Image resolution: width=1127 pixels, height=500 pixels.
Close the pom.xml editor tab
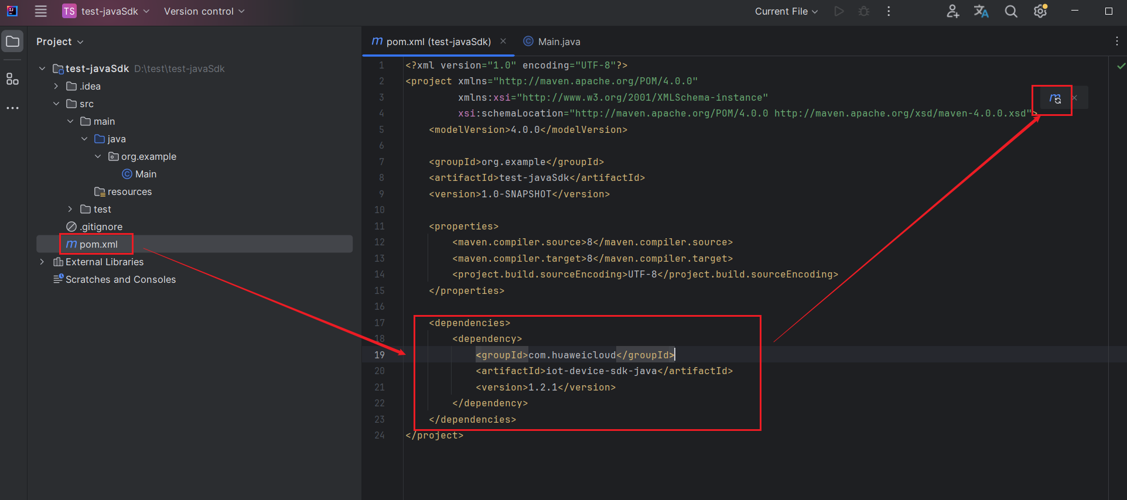coord(503,42)
